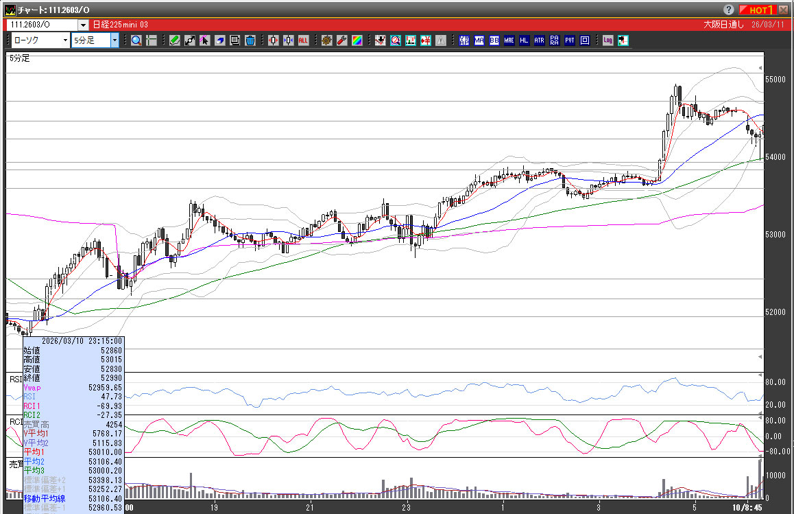Image resolution: width=794 pixels, height=514 pixels.
Task: Toggle the HL indicator button
Action: pos(524,40)
